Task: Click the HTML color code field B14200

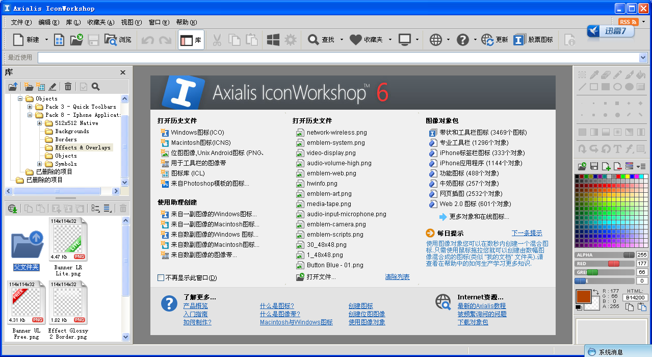Action: (636, 297)
